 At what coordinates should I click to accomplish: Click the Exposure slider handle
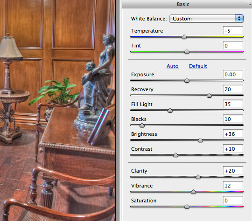tap(187, 80)
